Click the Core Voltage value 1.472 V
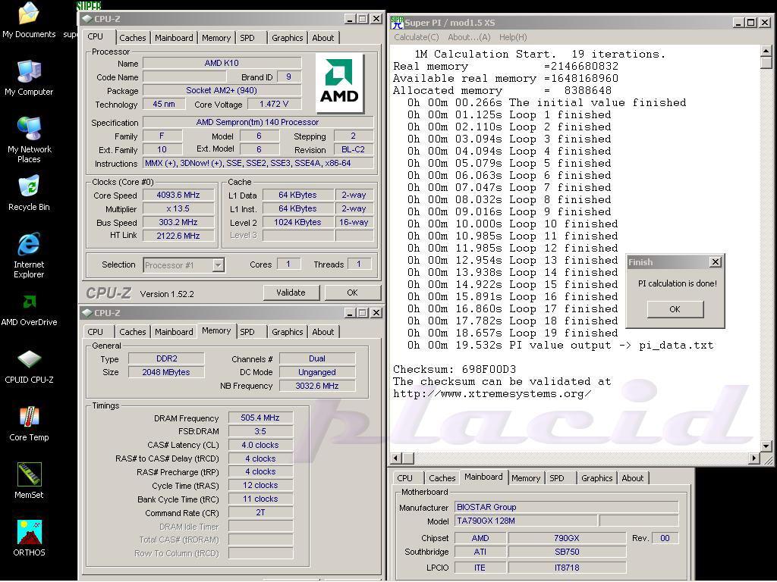The width and height of the screenshot is (777, 582). (274, 104)
